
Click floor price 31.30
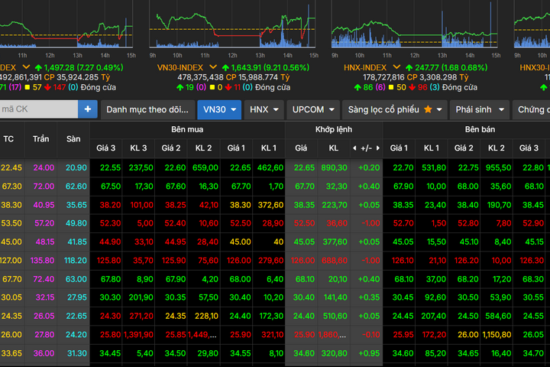click(x=77, y=353)
